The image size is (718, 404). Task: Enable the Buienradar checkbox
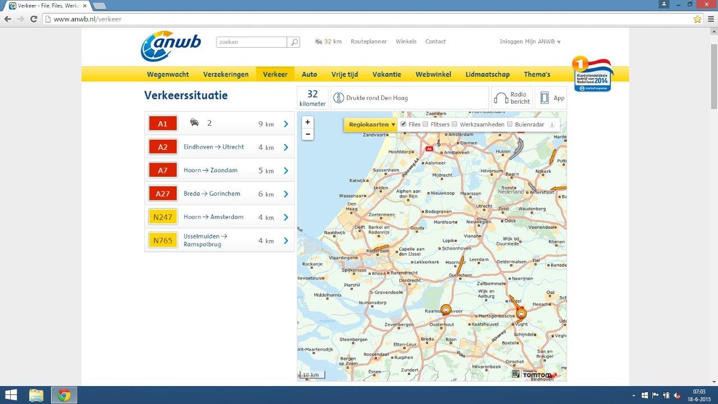(510, 124)
